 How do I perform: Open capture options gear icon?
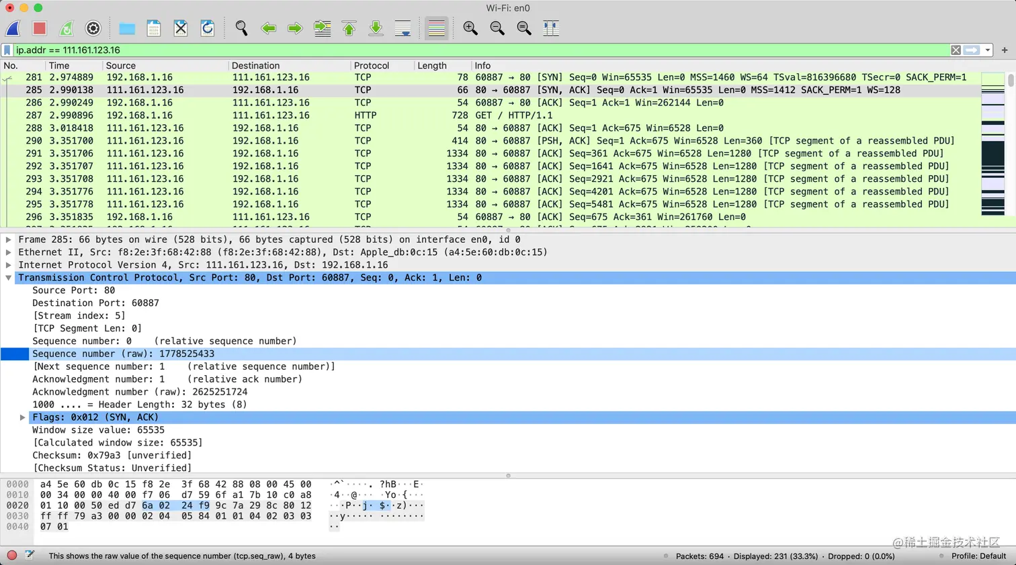(x=93, y=28)
